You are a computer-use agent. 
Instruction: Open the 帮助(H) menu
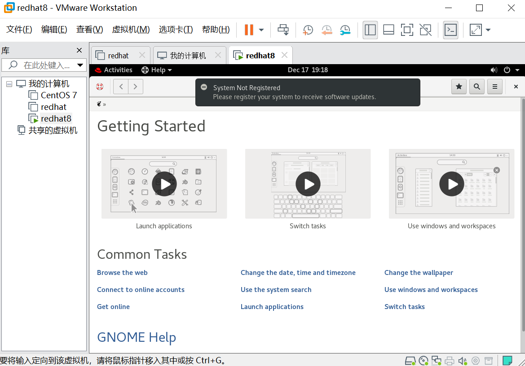click(x=216, y=30)
